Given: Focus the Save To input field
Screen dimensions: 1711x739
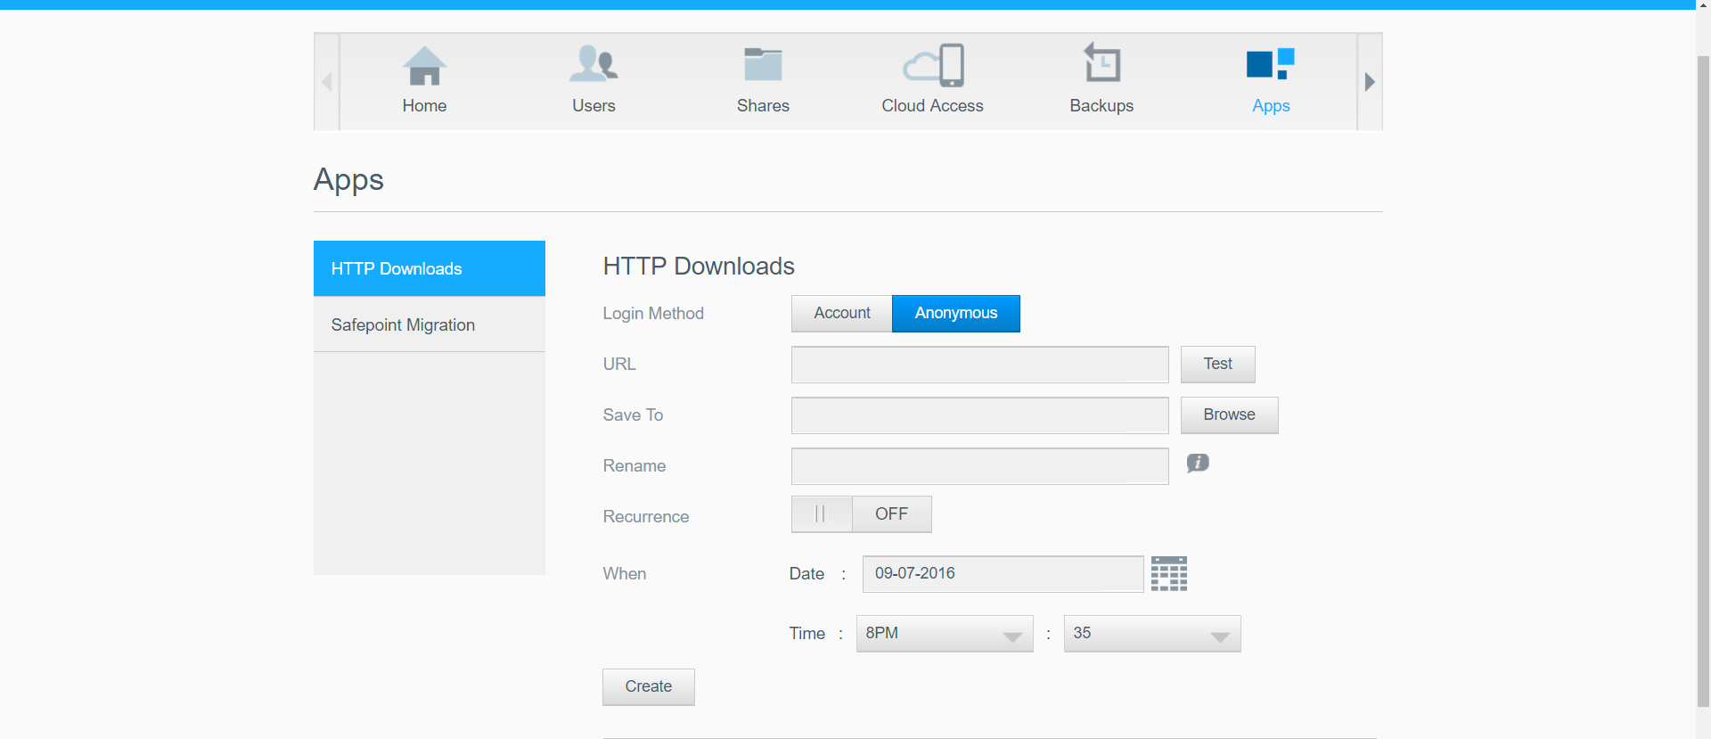Looking at the screenshot, I should coord(980,415).
